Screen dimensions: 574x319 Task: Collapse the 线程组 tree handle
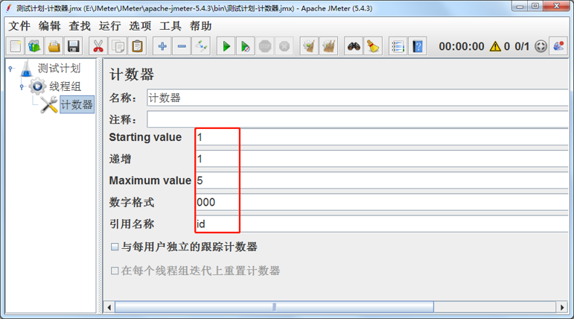click(22, 87)
